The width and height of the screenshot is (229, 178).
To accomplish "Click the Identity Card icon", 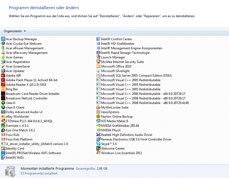I will click(x=3, y=148).
